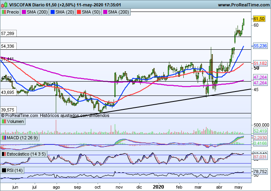
Task: Click the Precio legend color icon
Action: click(4, 12)
